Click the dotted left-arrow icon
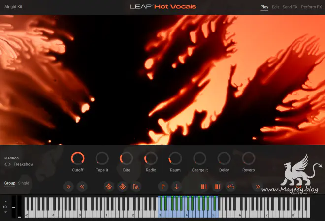The image size is (325, 221). (x=230, y=187)
